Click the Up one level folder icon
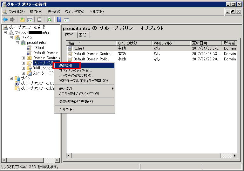 (22, 20)
